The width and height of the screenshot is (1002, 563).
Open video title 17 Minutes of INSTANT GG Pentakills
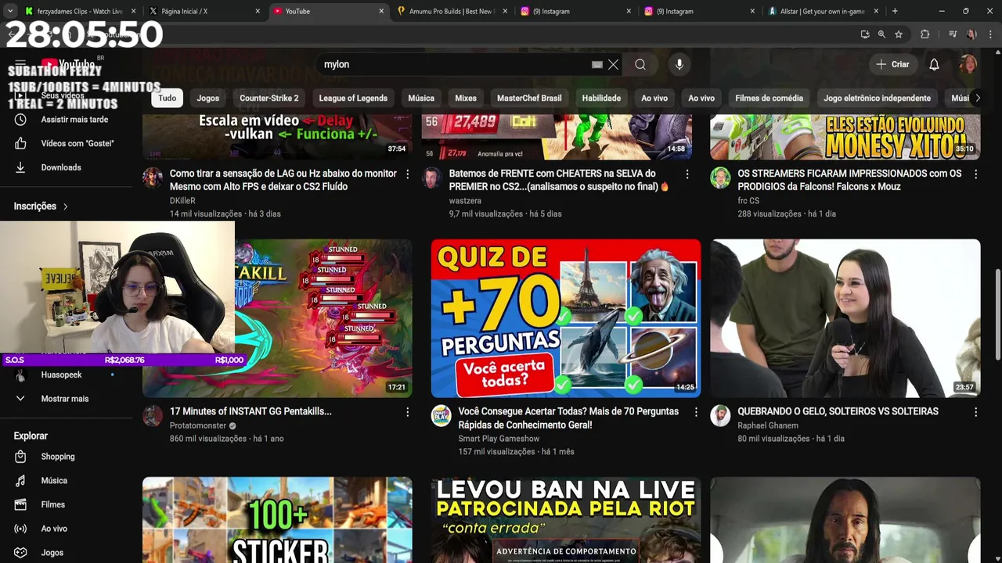pyautogui.click(x=250, y=411)
